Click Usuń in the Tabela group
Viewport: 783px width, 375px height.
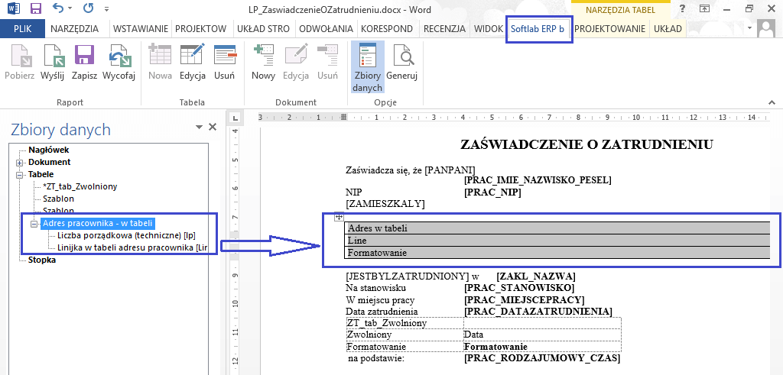225,63
